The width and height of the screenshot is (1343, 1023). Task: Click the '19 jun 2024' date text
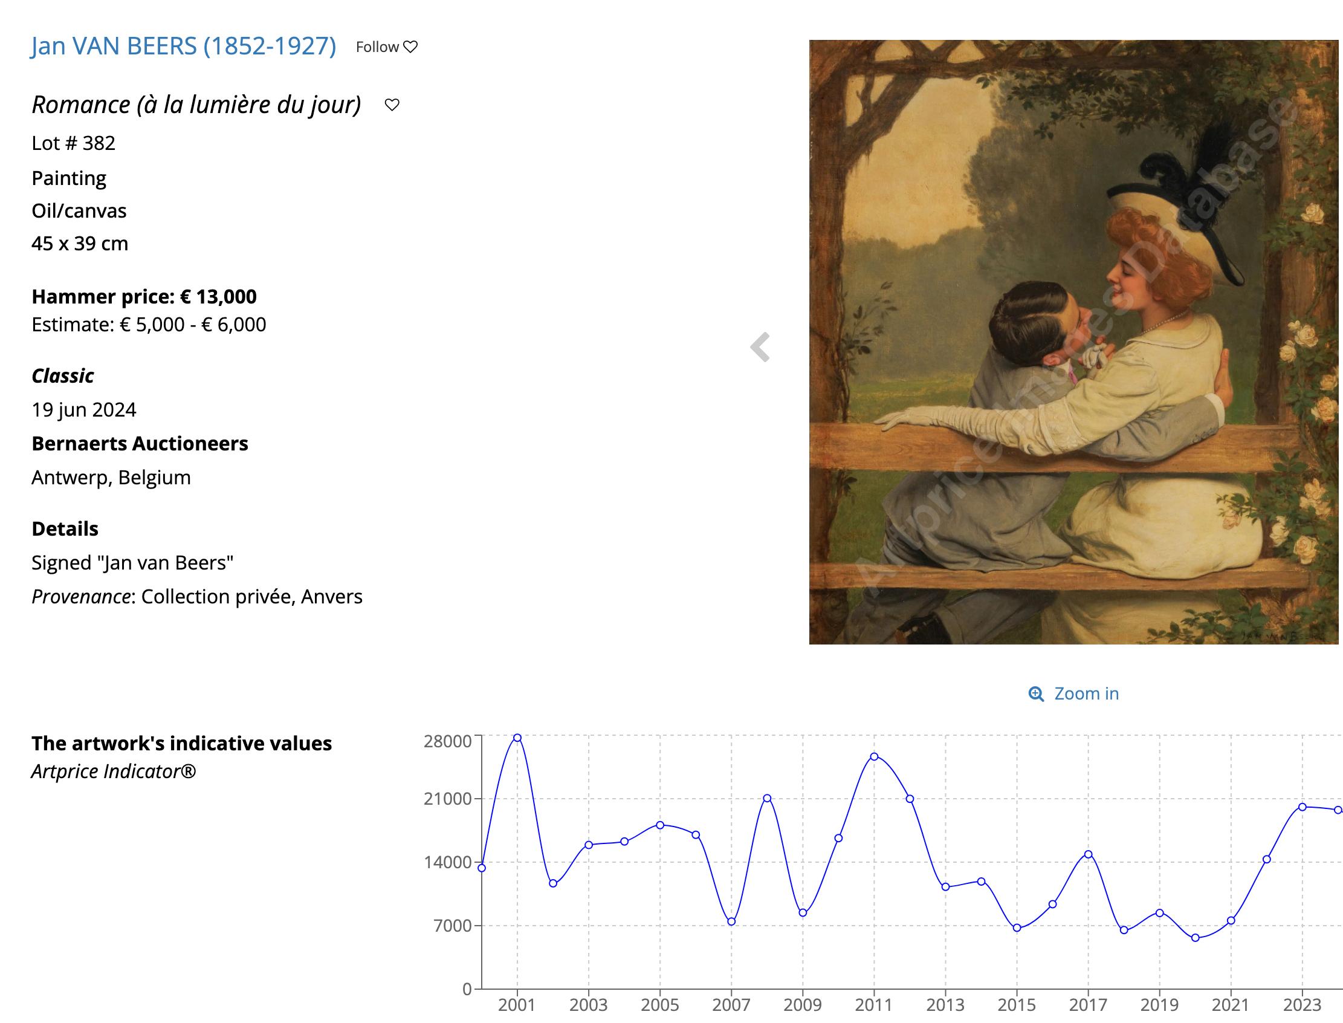point(84,410)
